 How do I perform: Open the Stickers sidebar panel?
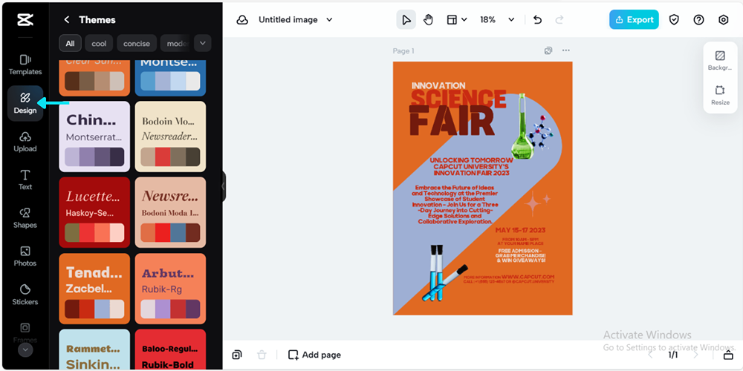click(x=25, y=295)
